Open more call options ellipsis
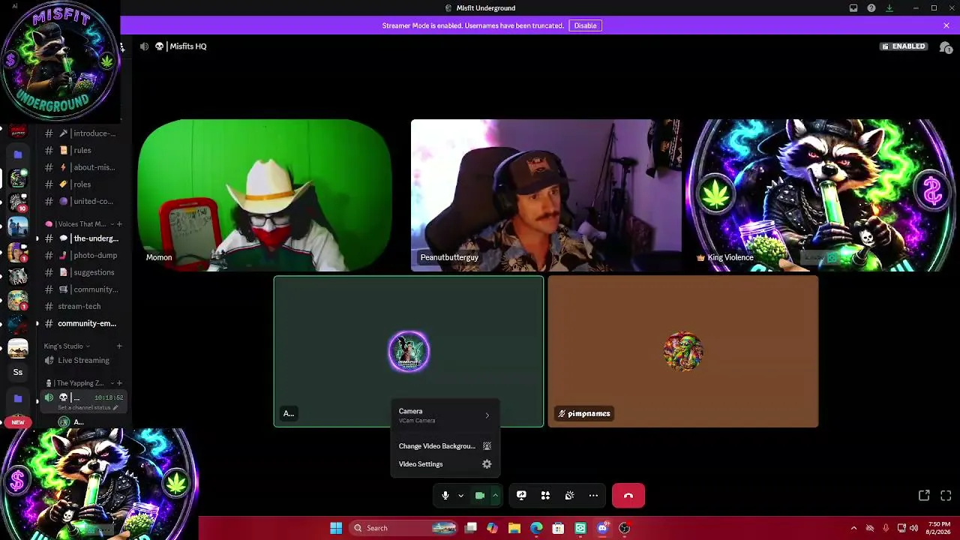This screenshot has height=540, width=960. click(x=593, y=496)
